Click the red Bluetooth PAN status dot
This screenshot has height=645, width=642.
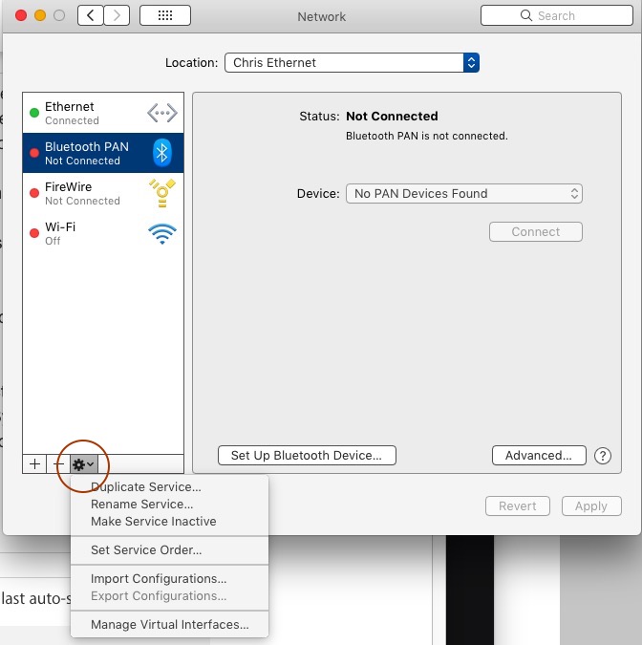pyautogui.click(x=34, y=153)
